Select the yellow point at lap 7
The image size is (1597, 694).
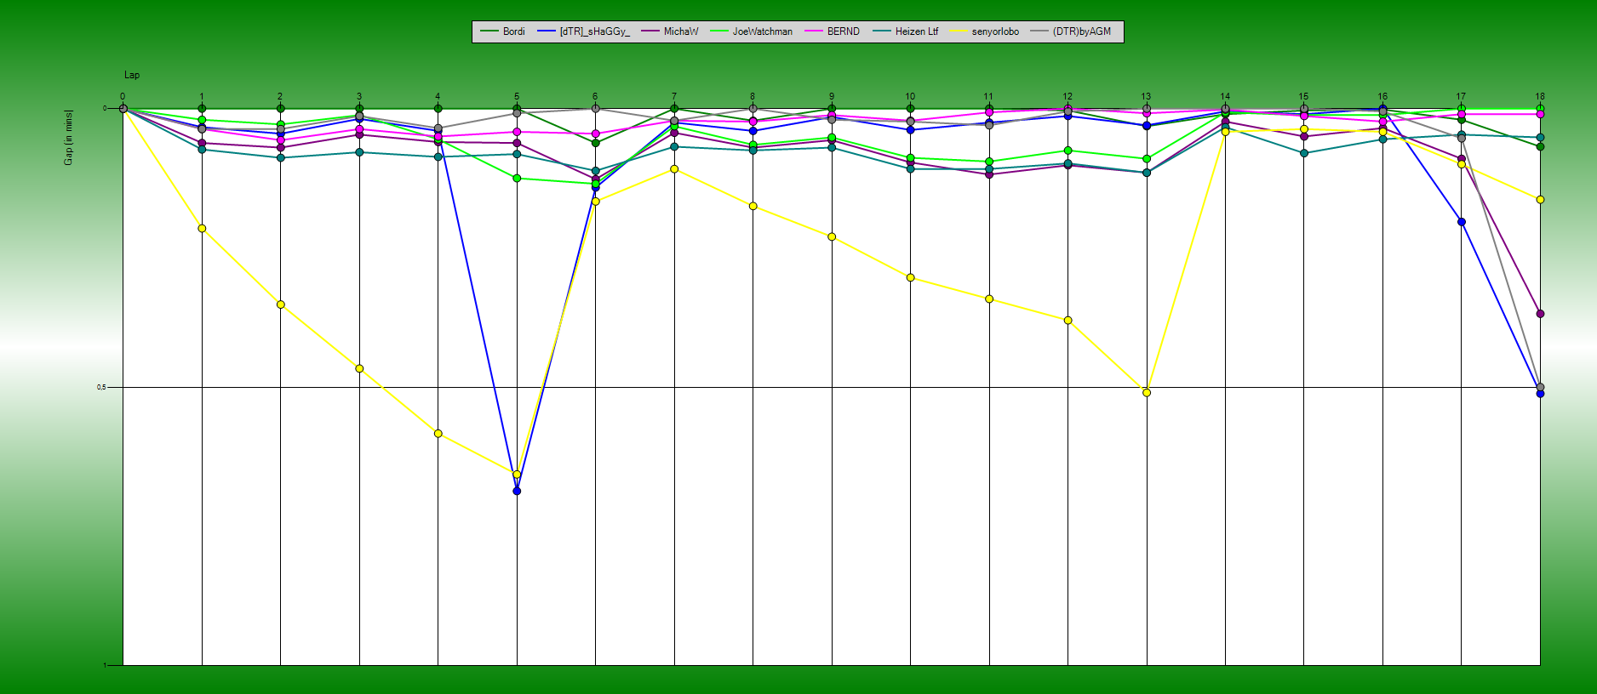point(674,169)
